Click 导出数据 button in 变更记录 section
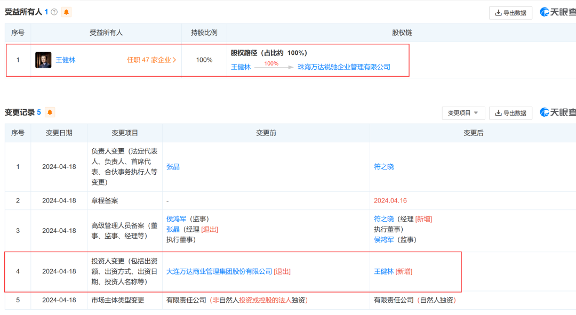This screenshot has height=315, width=576. 510,113
